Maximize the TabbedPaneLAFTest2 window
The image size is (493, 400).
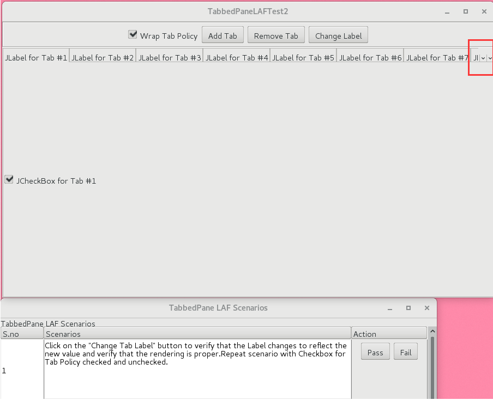coord(466,11)
